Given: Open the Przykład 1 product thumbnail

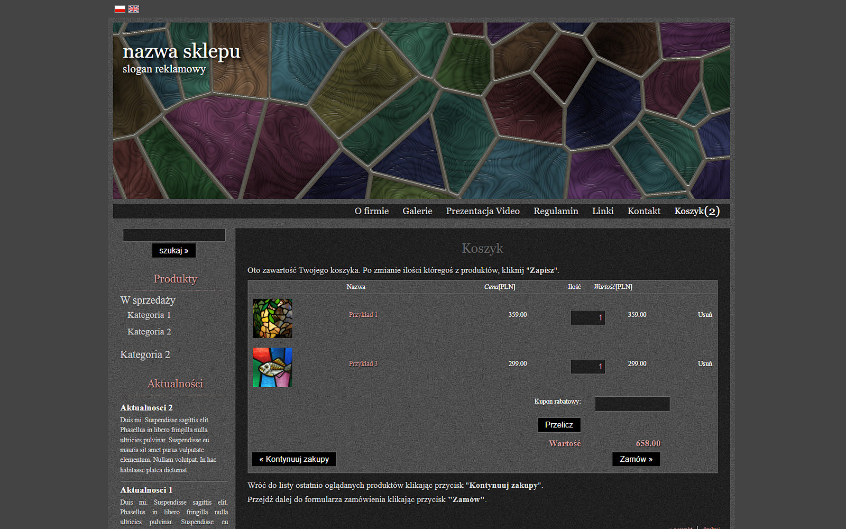Looking at the screenshot, I should click(272, 318).
